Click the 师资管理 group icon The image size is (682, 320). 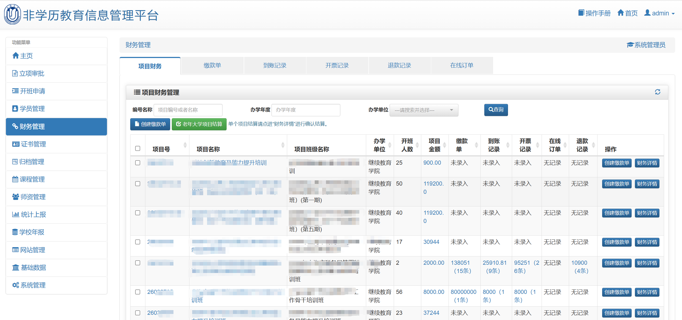[x=16, y=197]
